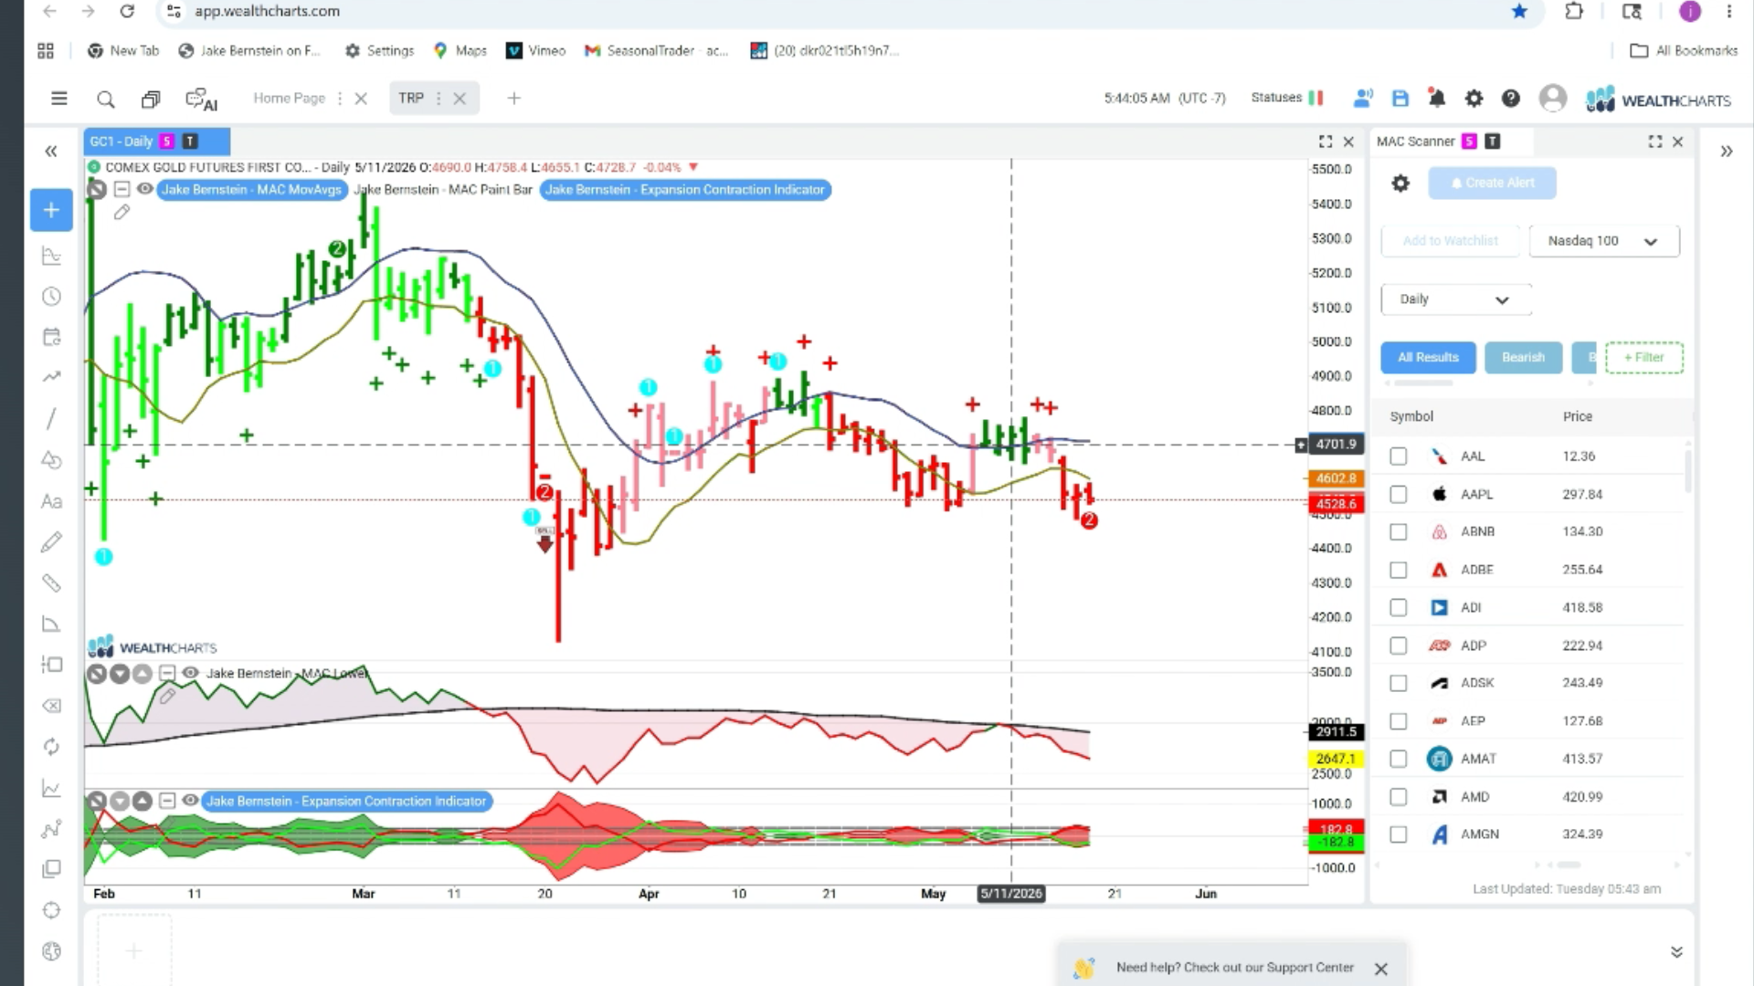Open MAC Scanner settings gear
The image size is (1754, 986).
coord(1400,184)
